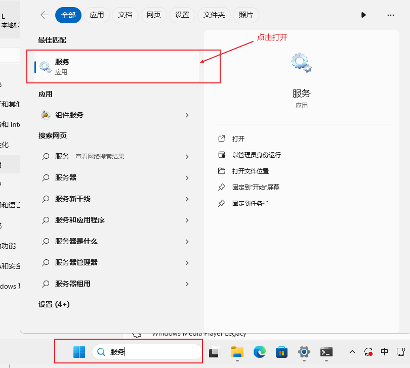Open the three-dot more options menu

coord(390,15)
